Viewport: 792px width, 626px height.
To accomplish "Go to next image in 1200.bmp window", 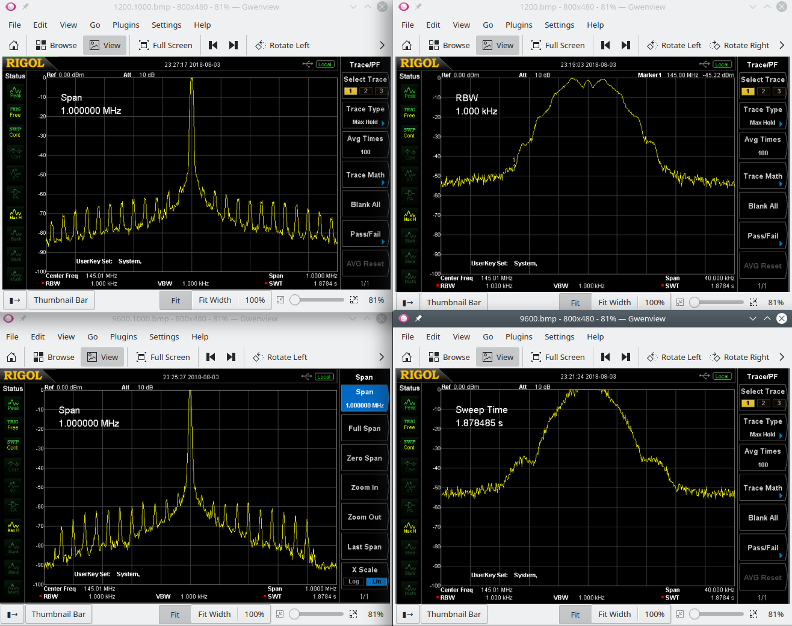I will click(626, 45).
